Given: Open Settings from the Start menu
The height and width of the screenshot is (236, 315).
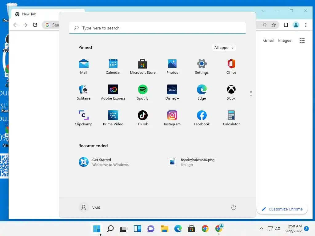Looking at the screenshot, I should click(202, 67).
